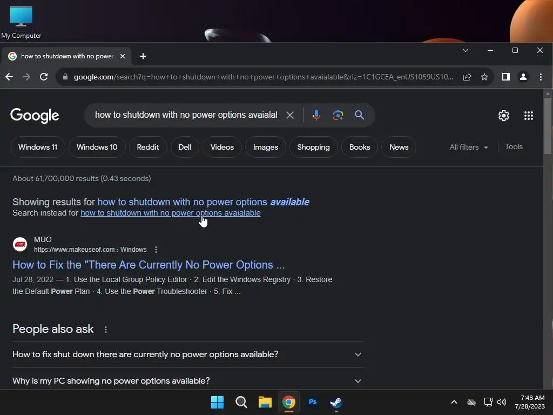Switch to News results
Screen dimensions: 553x415
(399, 147)
